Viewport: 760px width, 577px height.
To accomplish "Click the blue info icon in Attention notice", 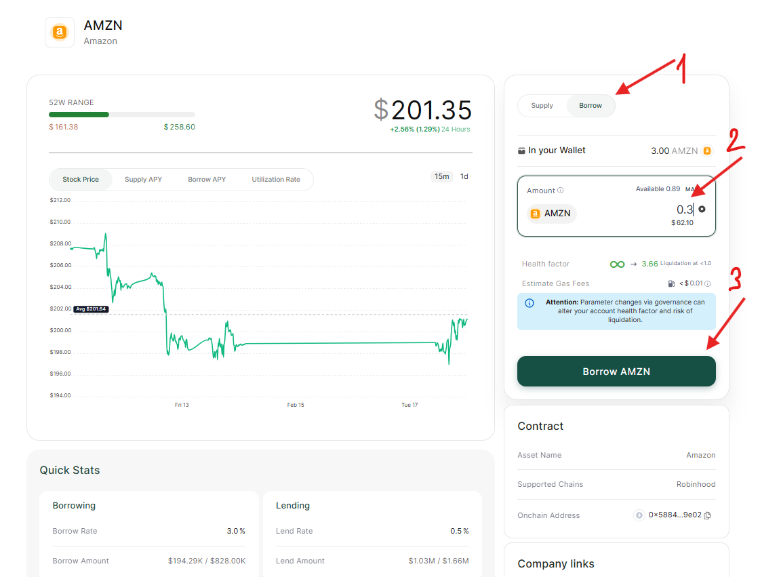I will pos(529,303).
